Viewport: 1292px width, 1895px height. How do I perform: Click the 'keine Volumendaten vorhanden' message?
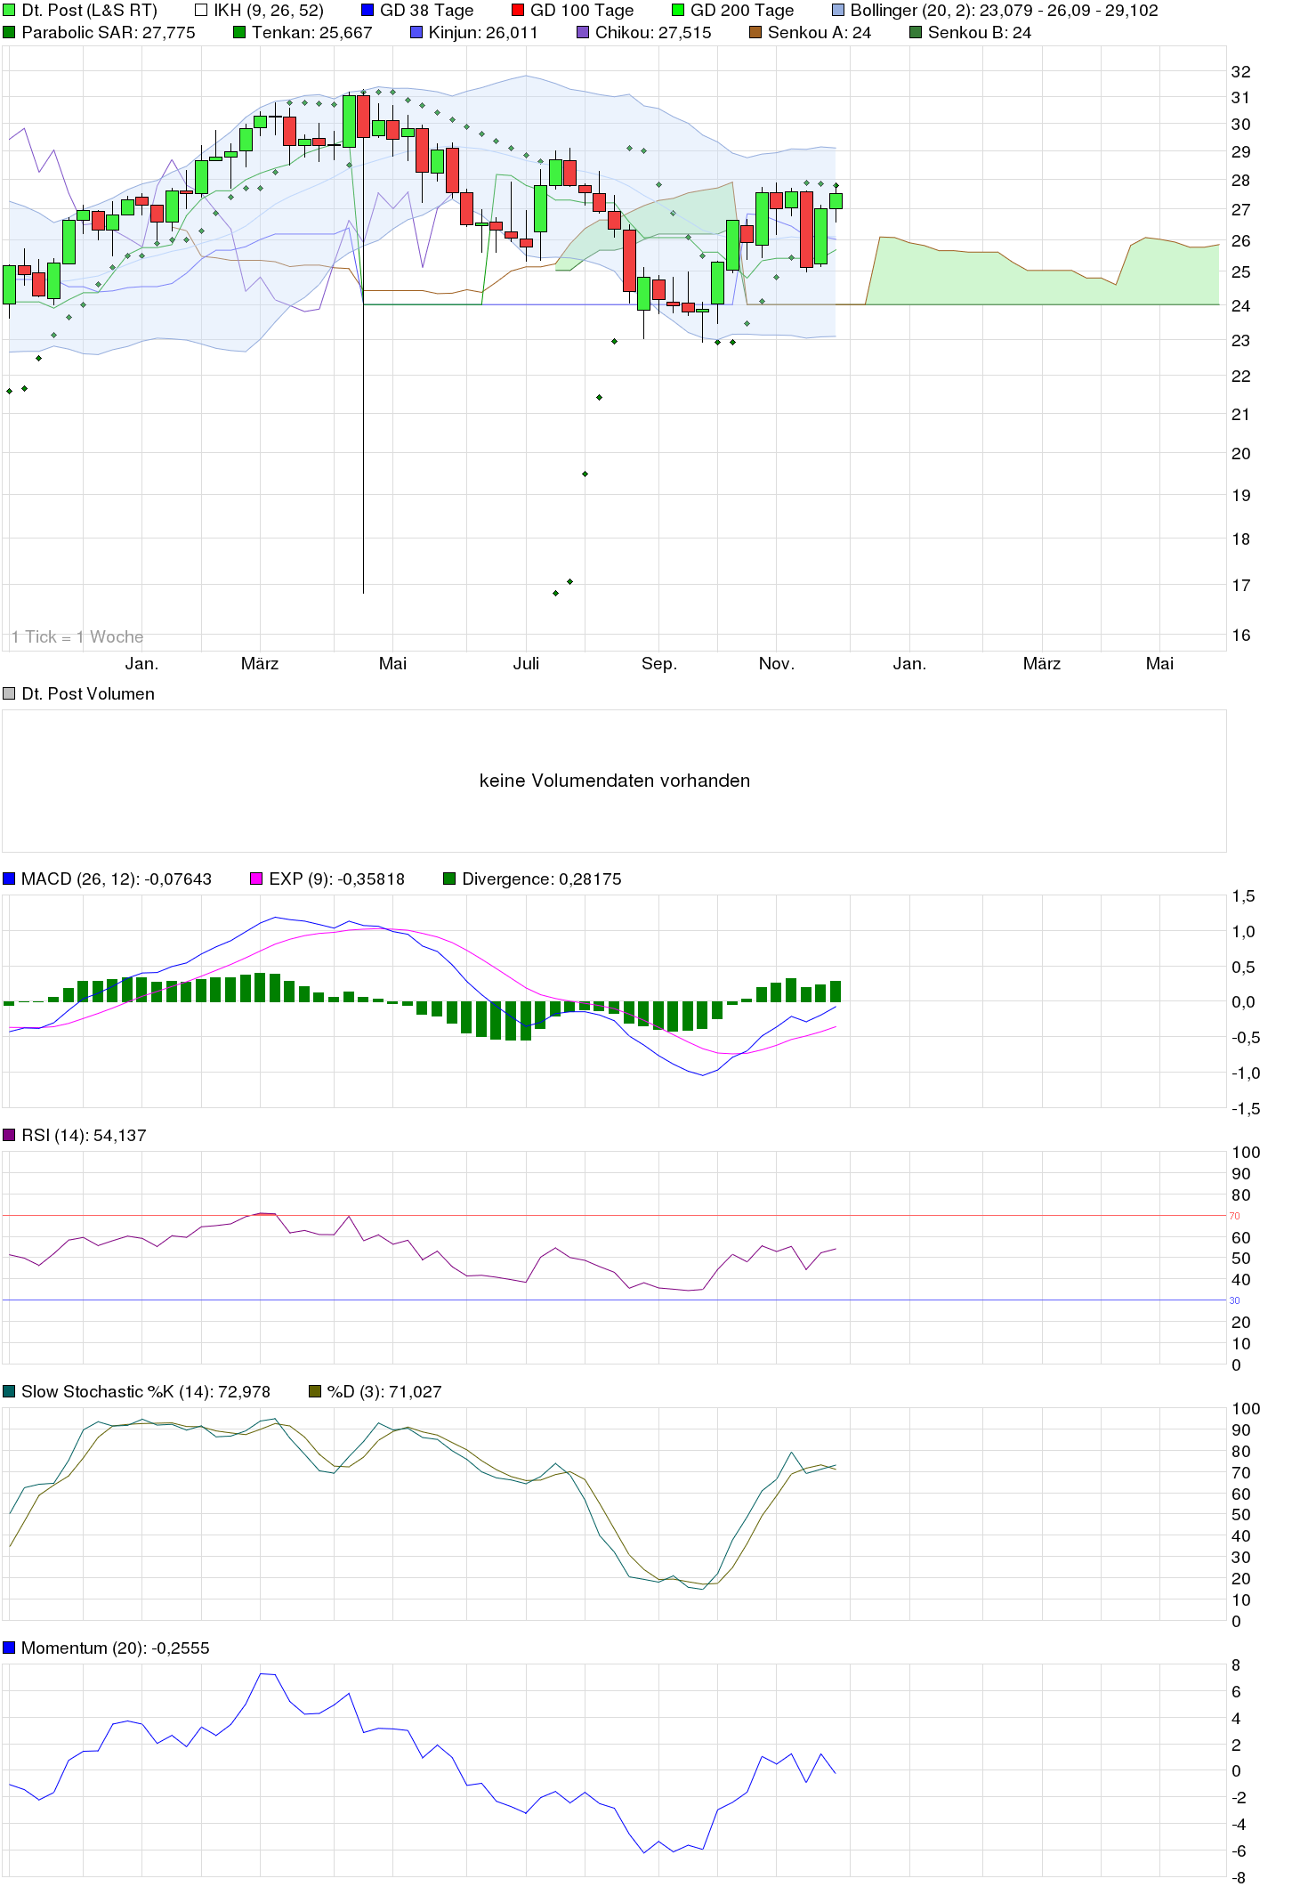pos(615,781)
